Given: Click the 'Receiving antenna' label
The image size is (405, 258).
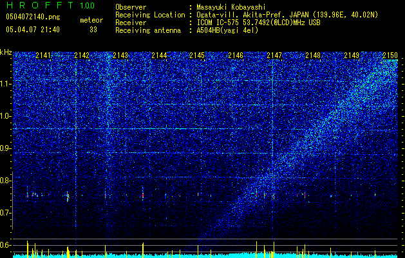Looking at the screenshot, I should pyautogui.click(x=148, y=30).
